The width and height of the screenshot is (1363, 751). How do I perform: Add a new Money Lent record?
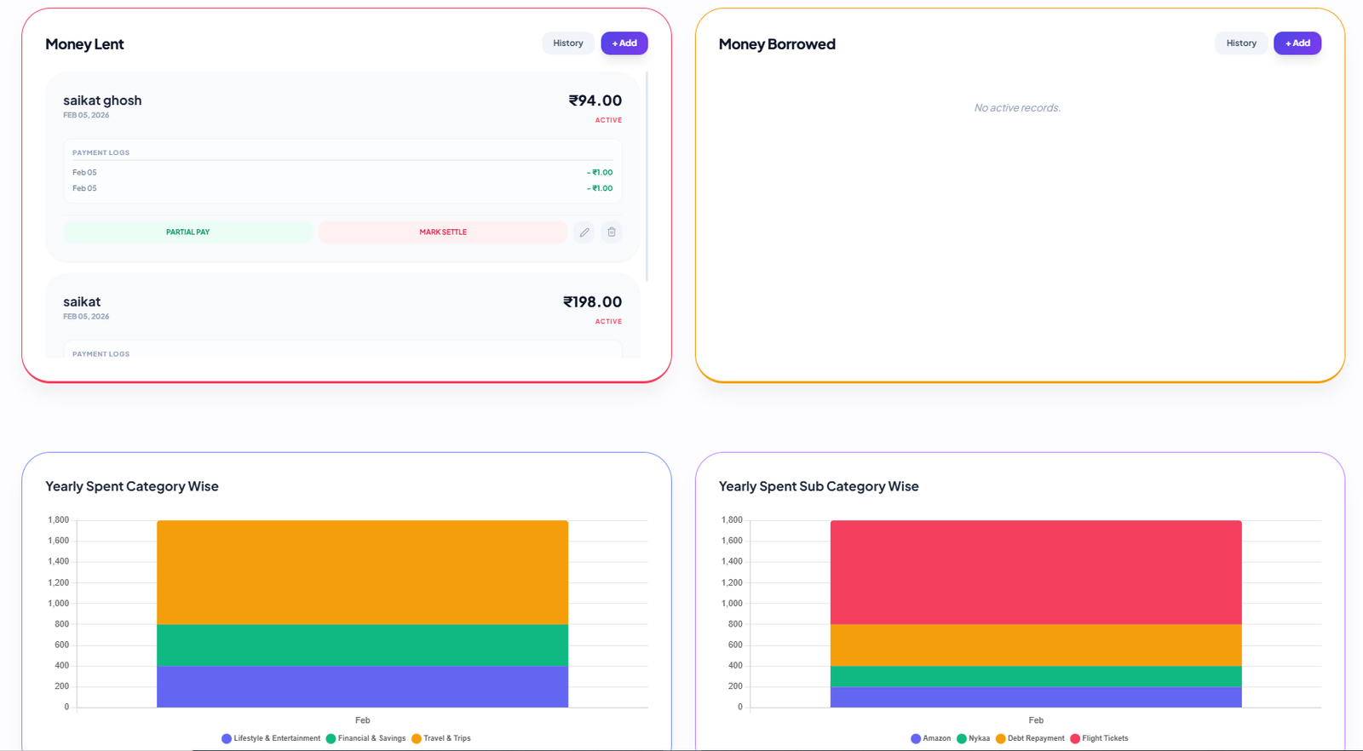[x=624, y=43]
